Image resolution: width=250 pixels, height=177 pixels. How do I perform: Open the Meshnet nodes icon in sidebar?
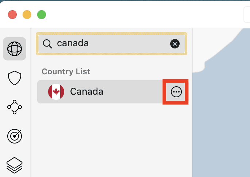pyautogui.click(x=15, y=107)
